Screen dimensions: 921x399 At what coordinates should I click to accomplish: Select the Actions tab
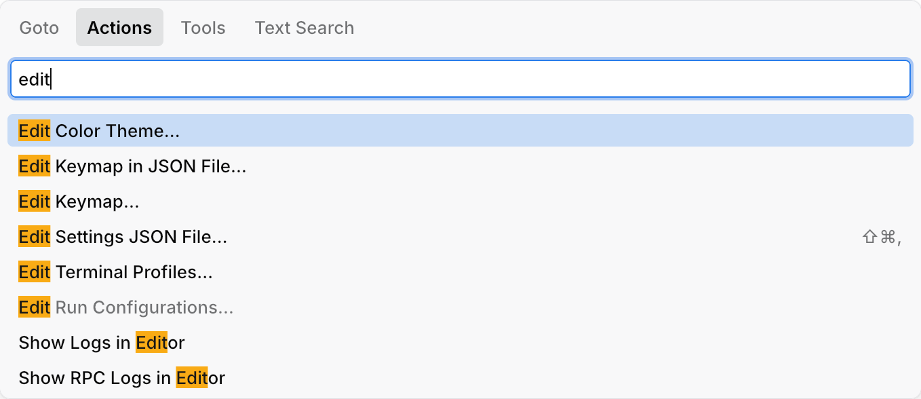point(119,28)
